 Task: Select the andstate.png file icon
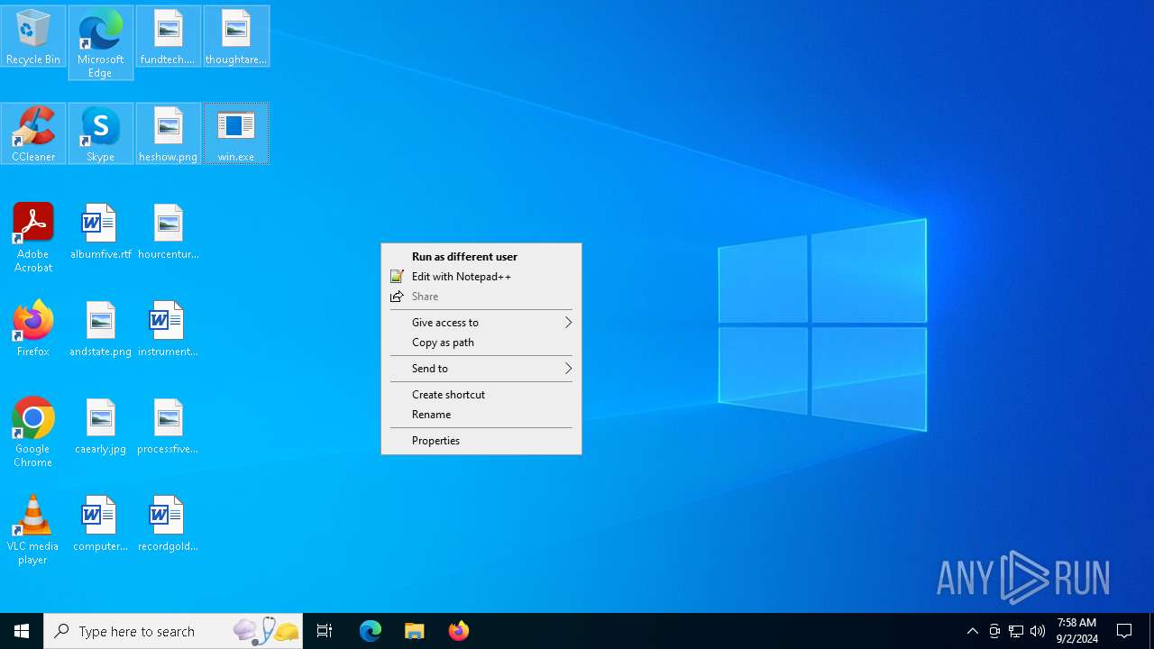pyautogui.click(x=100, y=328)
